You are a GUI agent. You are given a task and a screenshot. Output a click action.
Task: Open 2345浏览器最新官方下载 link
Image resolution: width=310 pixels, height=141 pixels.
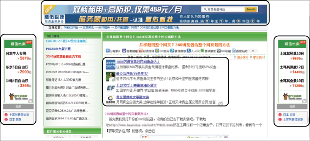[63, 56]
